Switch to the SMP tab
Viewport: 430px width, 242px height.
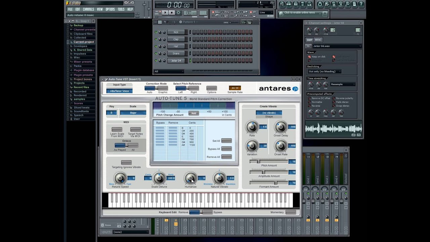(x=309, y=40)
